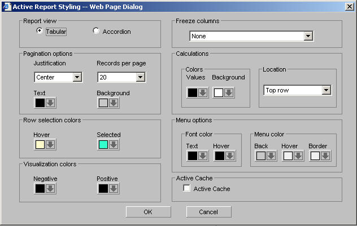357x226 pixels.
Task: Open Visualization Positive color picker arrow
Action: 114,188
